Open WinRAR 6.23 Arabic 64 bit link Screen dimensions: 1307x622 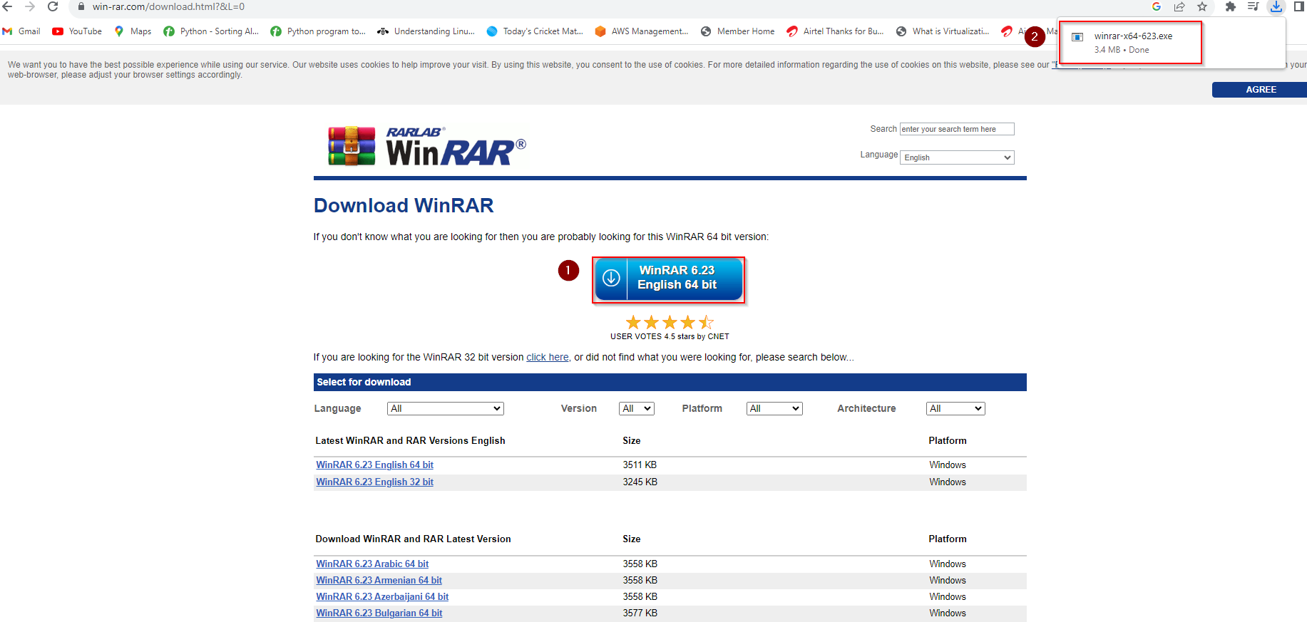coord(372,564)
